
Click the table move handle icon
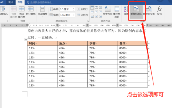26,39
